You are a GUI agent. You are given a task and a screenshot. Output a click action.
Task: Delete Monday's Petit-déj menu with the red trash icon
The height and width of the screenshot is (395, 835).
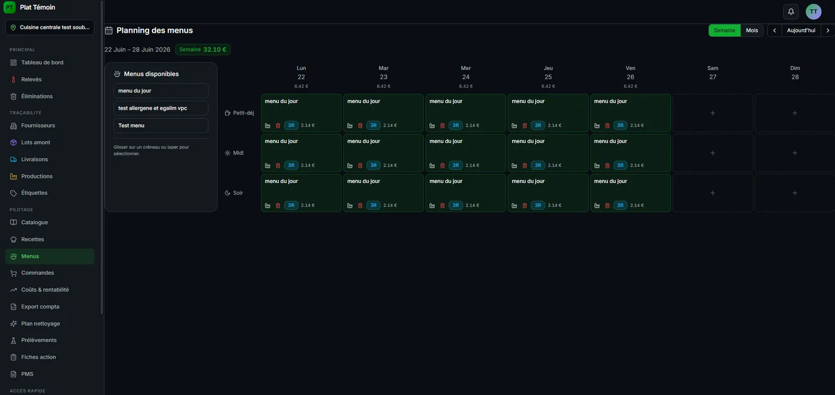click(x=278, y=126)
